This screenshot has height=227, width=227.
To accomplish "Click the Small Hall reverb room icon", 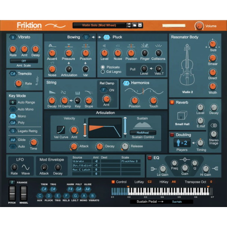I will (182, 116).
